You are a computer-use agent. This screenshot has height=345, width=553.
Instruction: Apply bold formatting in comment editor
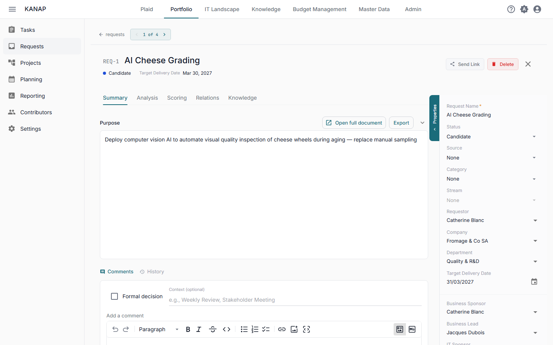pyautogui.click(x=188, y=329)
